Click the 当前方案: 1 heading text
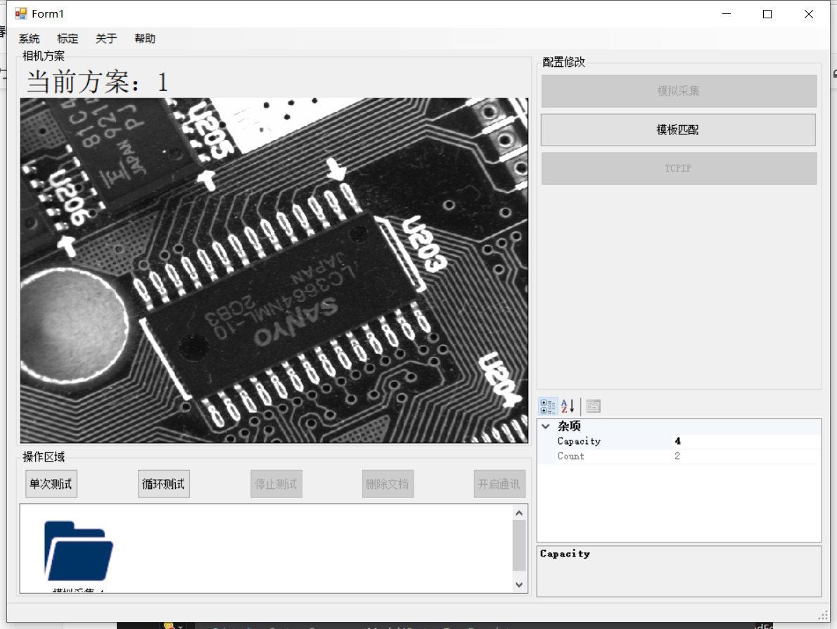 [x=97, y=82]
